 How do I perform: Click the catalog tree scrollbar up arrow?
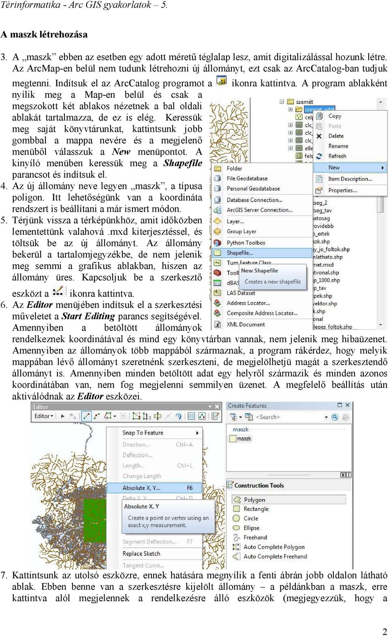click(380, 101)
